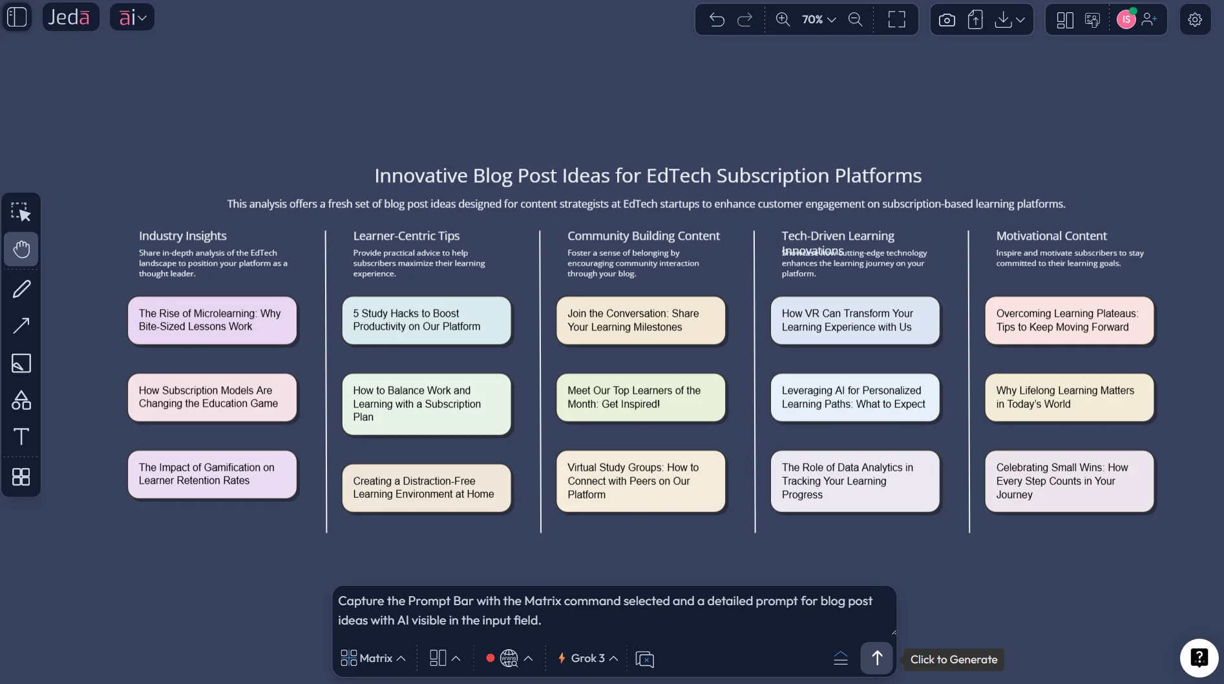Toggle the sidebar panel visibility
Viewport: 1224px width, 684px height.
coord(17,16)
